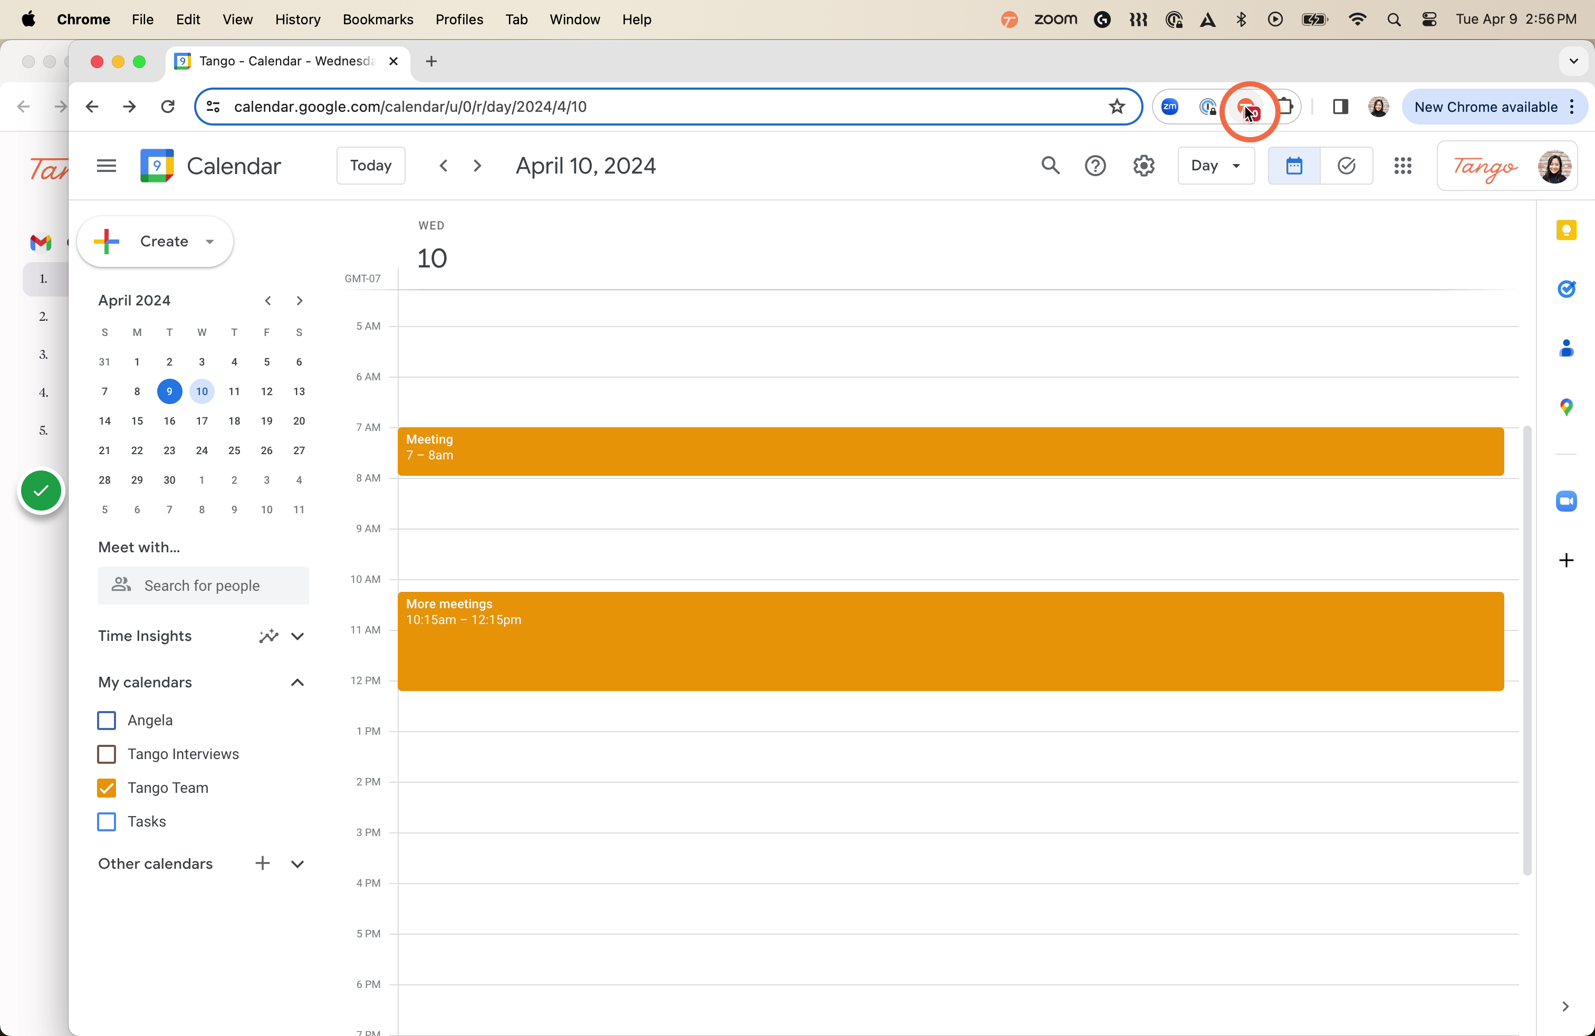The image size is (1595, 1036).
Task: Open Google Keep in side panel
Action: (x=1566, y=231)
